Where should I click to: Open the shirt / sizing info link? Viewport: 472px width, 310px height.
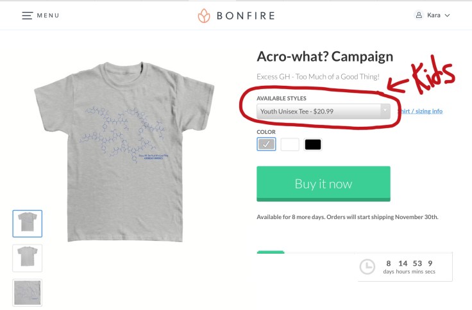point(421,111)
